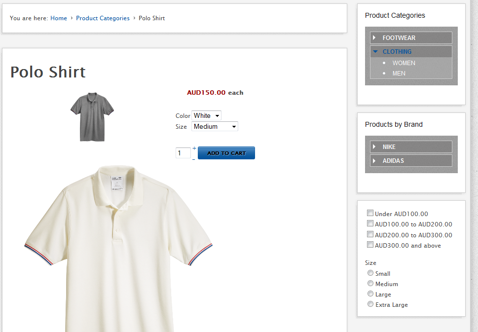Decrease quantity with the minus stepper
478x332 pixels.
click(193, 159)
